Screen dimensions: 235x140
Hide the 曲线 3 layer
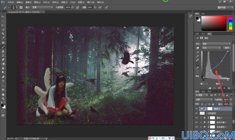click(x=196, y=118)
